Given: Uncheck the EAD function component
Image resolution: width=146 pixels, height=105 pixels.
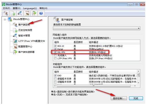Looking at the screenshot, I should [55, 75].
